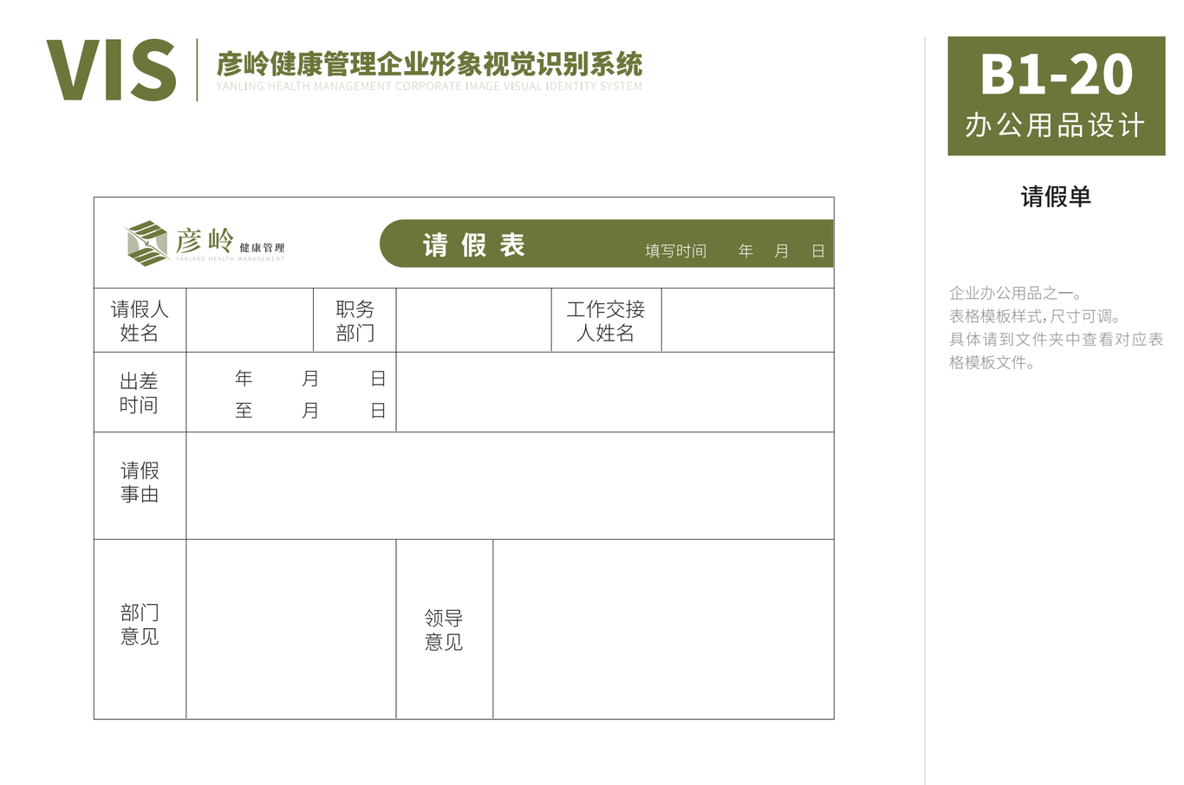The image size is (1184, 785).
Task: Click the 请假单 heading on right
Action: 1056,197
